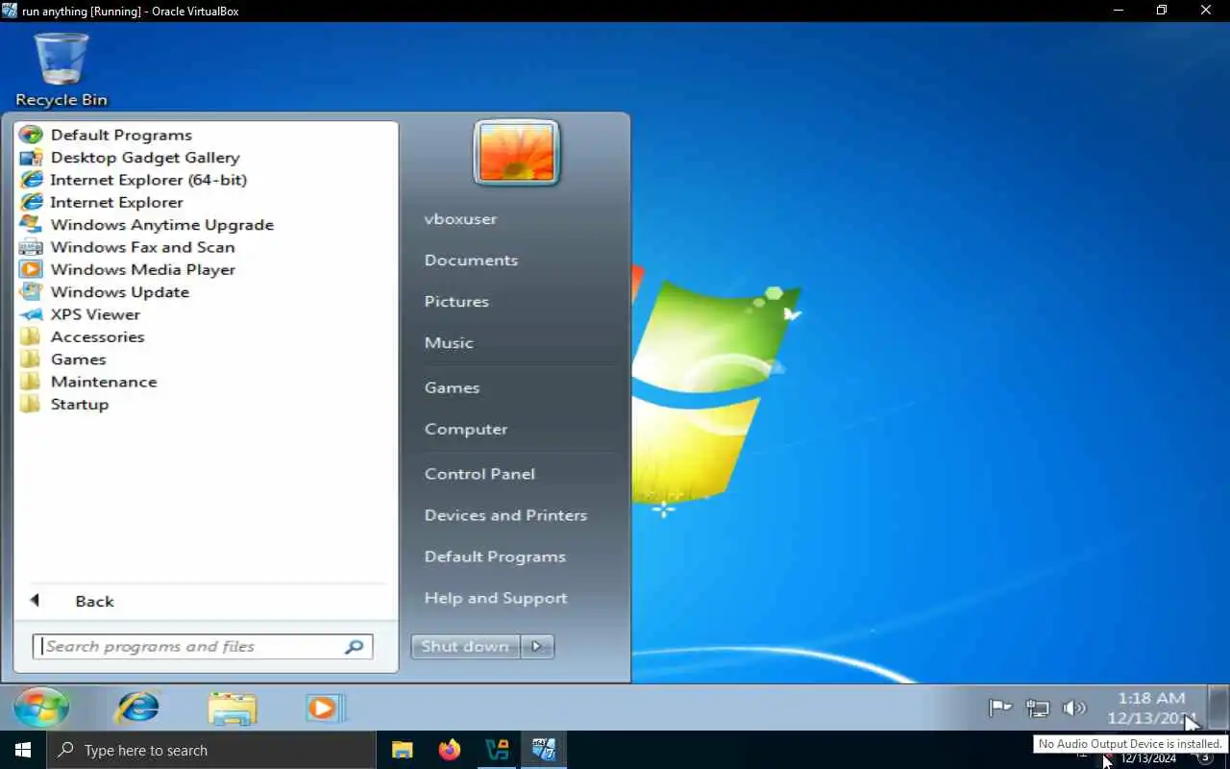1230x769 pixels.
Task: Open Internet Explorer (64-bit) entry
Action: tap(133, 180)
